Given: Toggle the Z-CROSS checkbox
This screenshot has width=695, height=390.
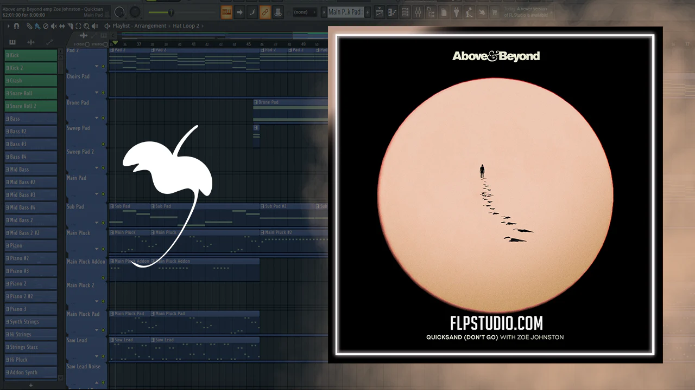Looking at the screenshot, I should pyautogui.click(x=87, y=43).
